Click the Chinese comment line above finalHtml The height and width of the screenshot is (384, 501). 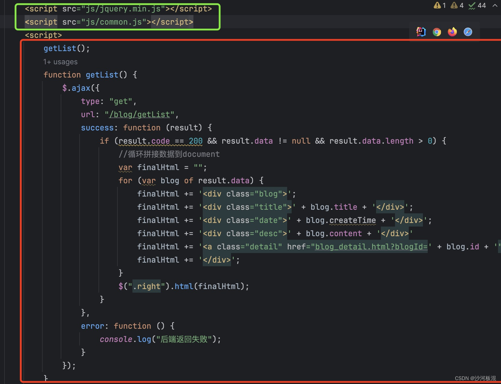169,154
